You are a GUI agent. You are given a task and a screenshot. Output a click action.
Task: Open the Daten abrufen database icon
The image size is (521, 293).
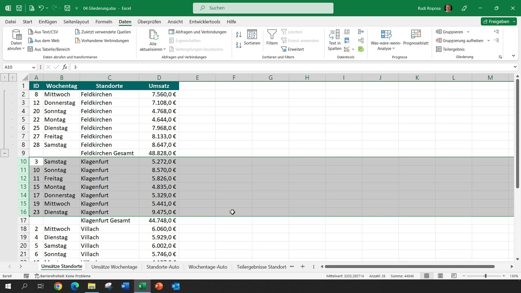tap(16, 34)
